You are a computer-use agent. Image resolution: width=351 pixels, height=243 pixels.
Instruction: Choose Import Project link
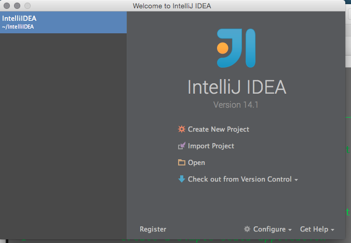coord(211,146)
